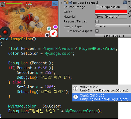Image resolution: width=131 pixels, height=119 pixels.
Task: Open the Image component help book icon
Action: pos(125,2)
